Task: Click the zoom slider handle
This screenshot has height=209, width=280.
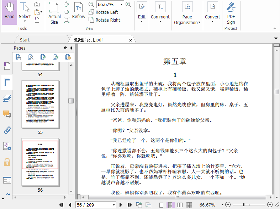Action: [x=244, y=205]
